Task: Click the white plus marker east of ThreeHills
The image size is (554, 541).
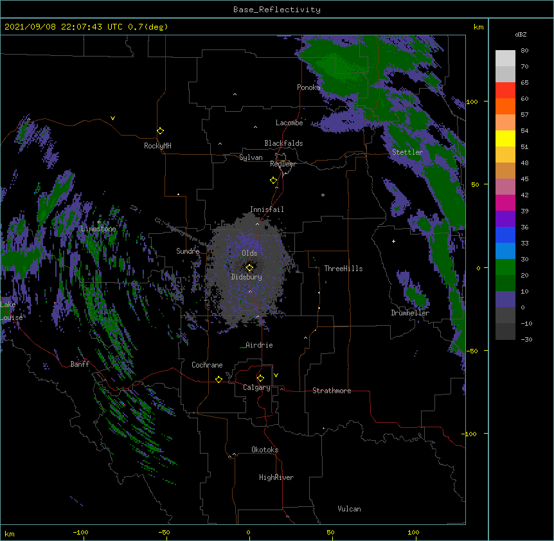Action: tap(393, 241)
